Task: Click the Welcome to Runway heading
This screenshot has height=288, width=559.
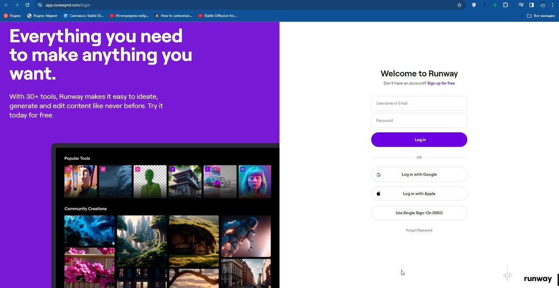Action: point(419,74)
